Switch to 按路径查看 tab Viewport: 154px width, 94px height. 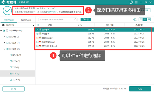(x=26, y=20)
